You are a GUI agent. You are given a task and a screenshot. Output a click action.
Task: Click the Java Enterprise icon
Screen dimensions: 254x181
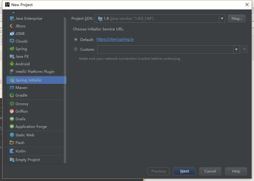click(x=12, y=19)
